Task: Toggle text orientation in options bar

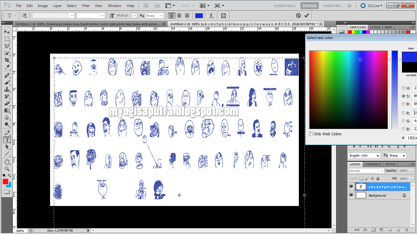Action: click(x=24, y=16)
